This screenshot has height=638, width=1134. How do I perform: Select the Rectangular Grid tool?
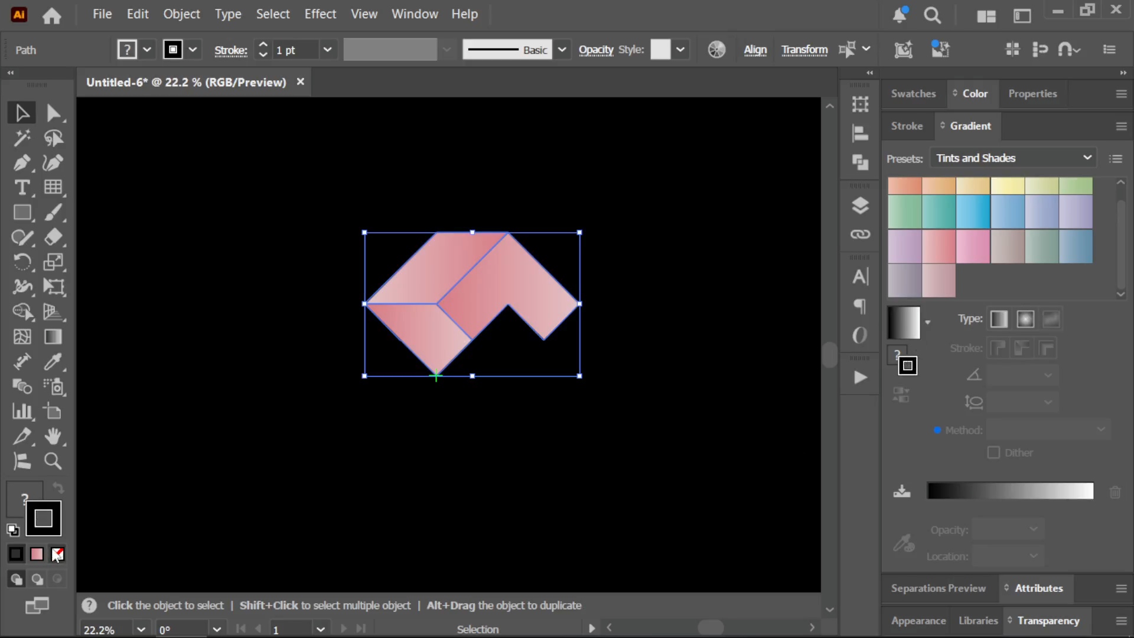pos(53,188)
